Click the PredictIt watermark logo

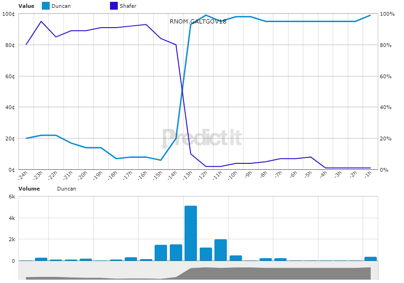202,138
